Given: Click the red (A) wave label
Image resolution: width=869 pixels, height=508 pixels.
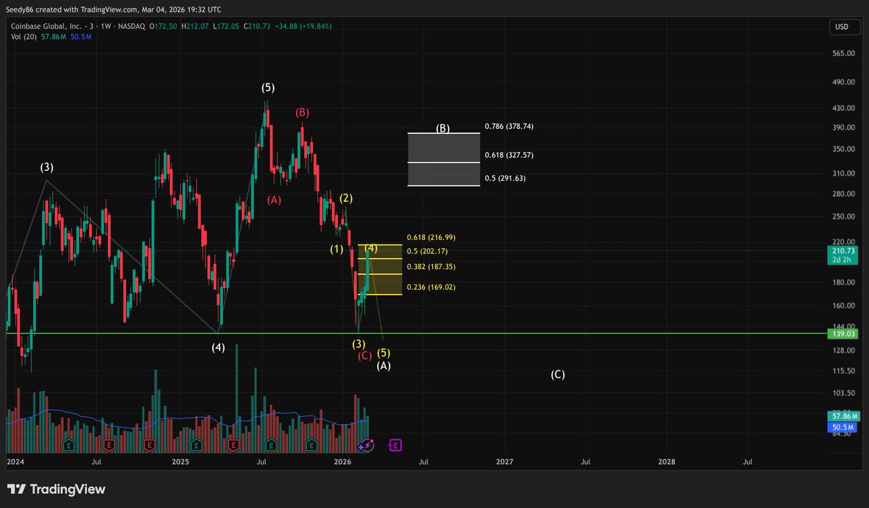Looking at the screenshot, I should point(274,200).
